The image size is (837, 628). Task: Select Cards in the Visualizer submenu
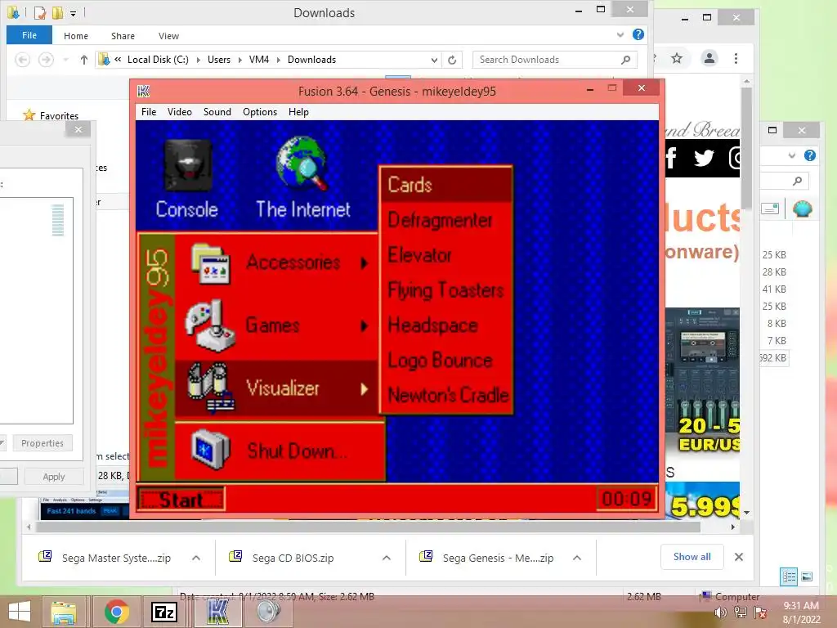click(446, 185)
